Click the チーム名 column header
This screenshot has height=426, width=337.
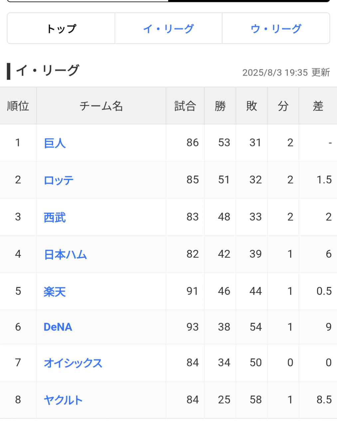(x=101, y=106)
